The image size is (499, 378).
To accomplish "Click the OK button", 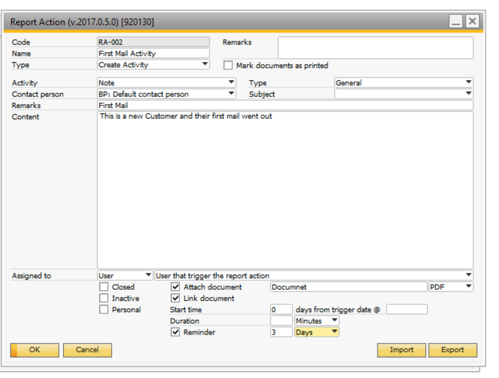I will click(35, 350).
